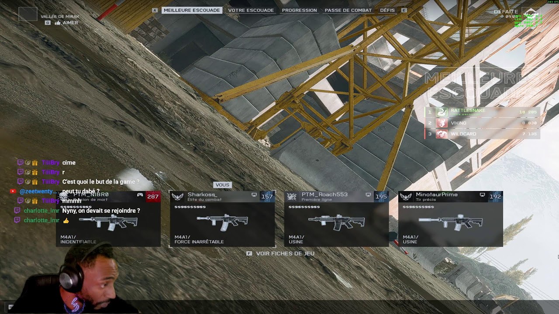The image size is (559, 314).
Task: Click TiiiBry username on 'cime' message
Action: 51,163
